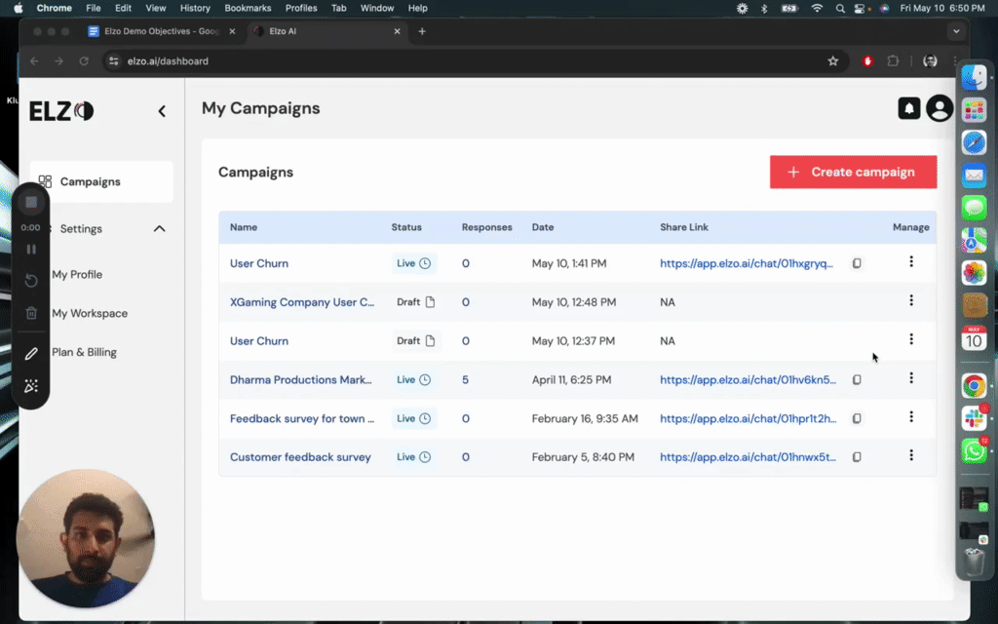Open the notifications bell icon

908,109
